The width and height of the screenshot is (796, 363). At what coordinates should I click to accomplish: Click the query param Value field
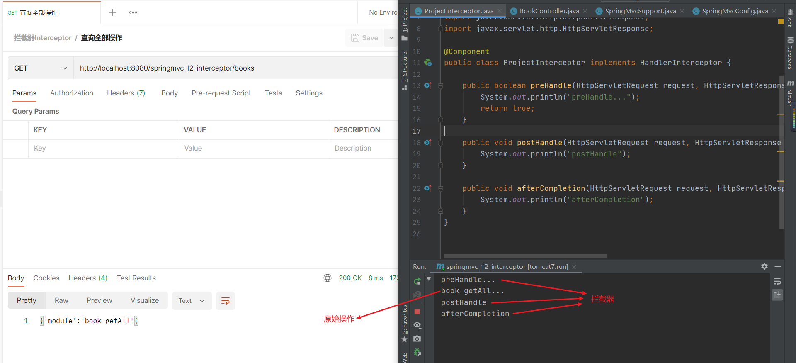[254, 149]
